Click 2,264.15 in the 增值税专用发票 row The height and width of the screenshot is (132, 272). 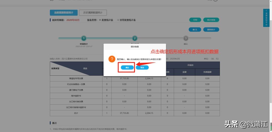click(149, 78)
